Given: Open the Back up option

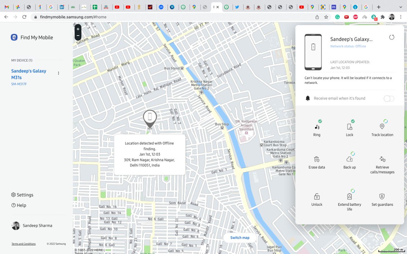Looking at the screenshot, I should 349,161.
